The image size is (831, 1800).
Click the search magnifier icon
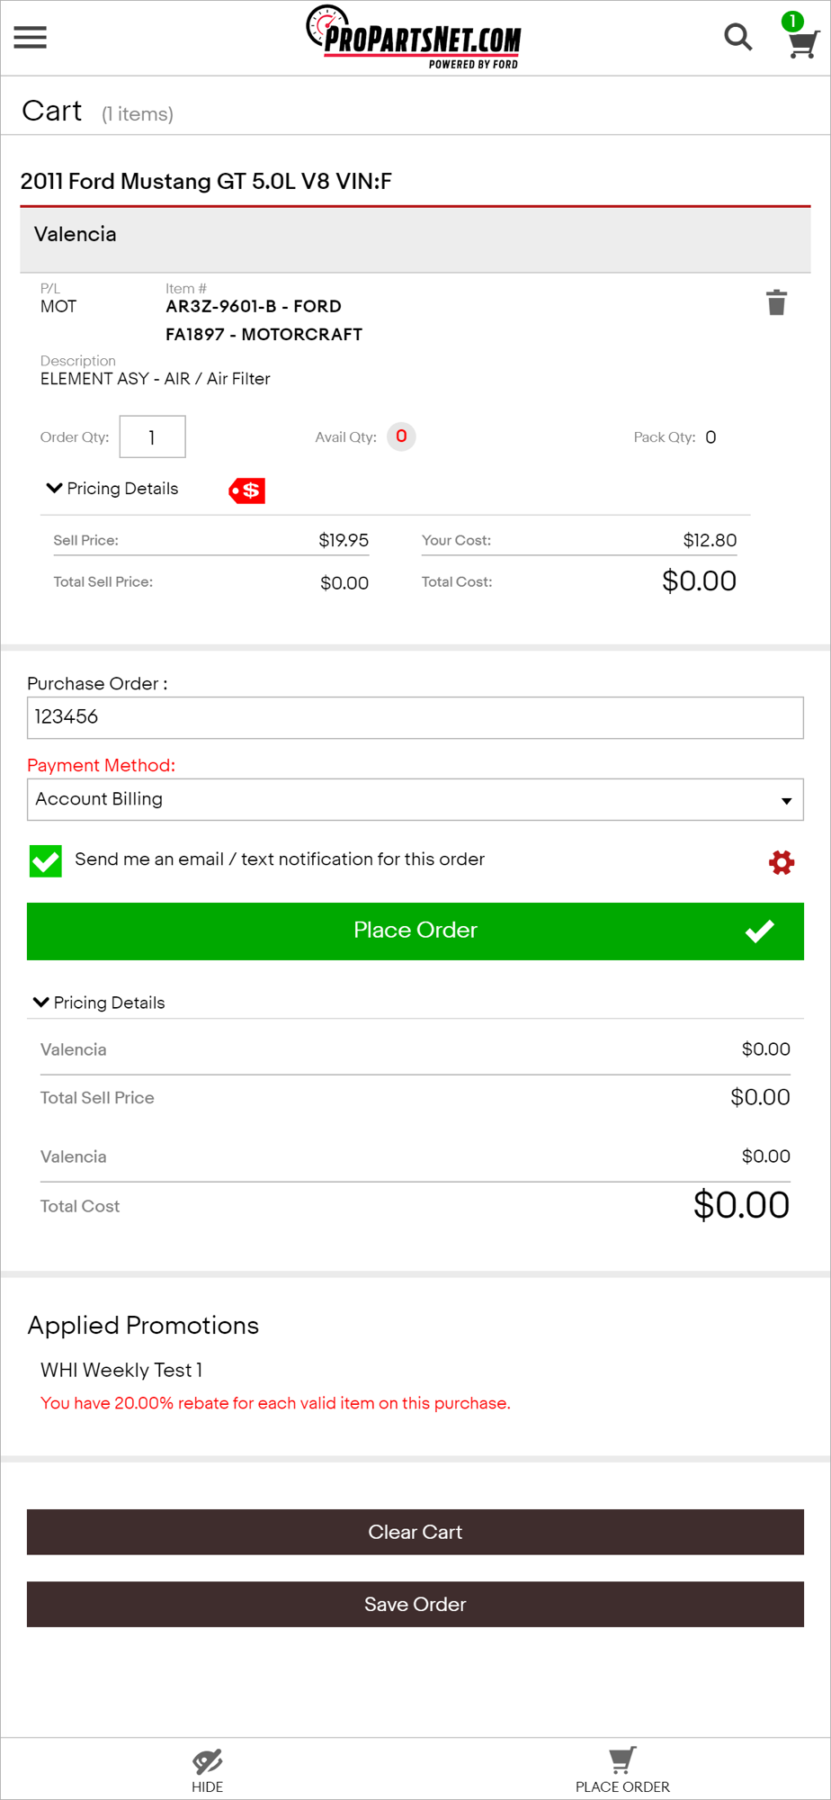(x=737, y=38)
